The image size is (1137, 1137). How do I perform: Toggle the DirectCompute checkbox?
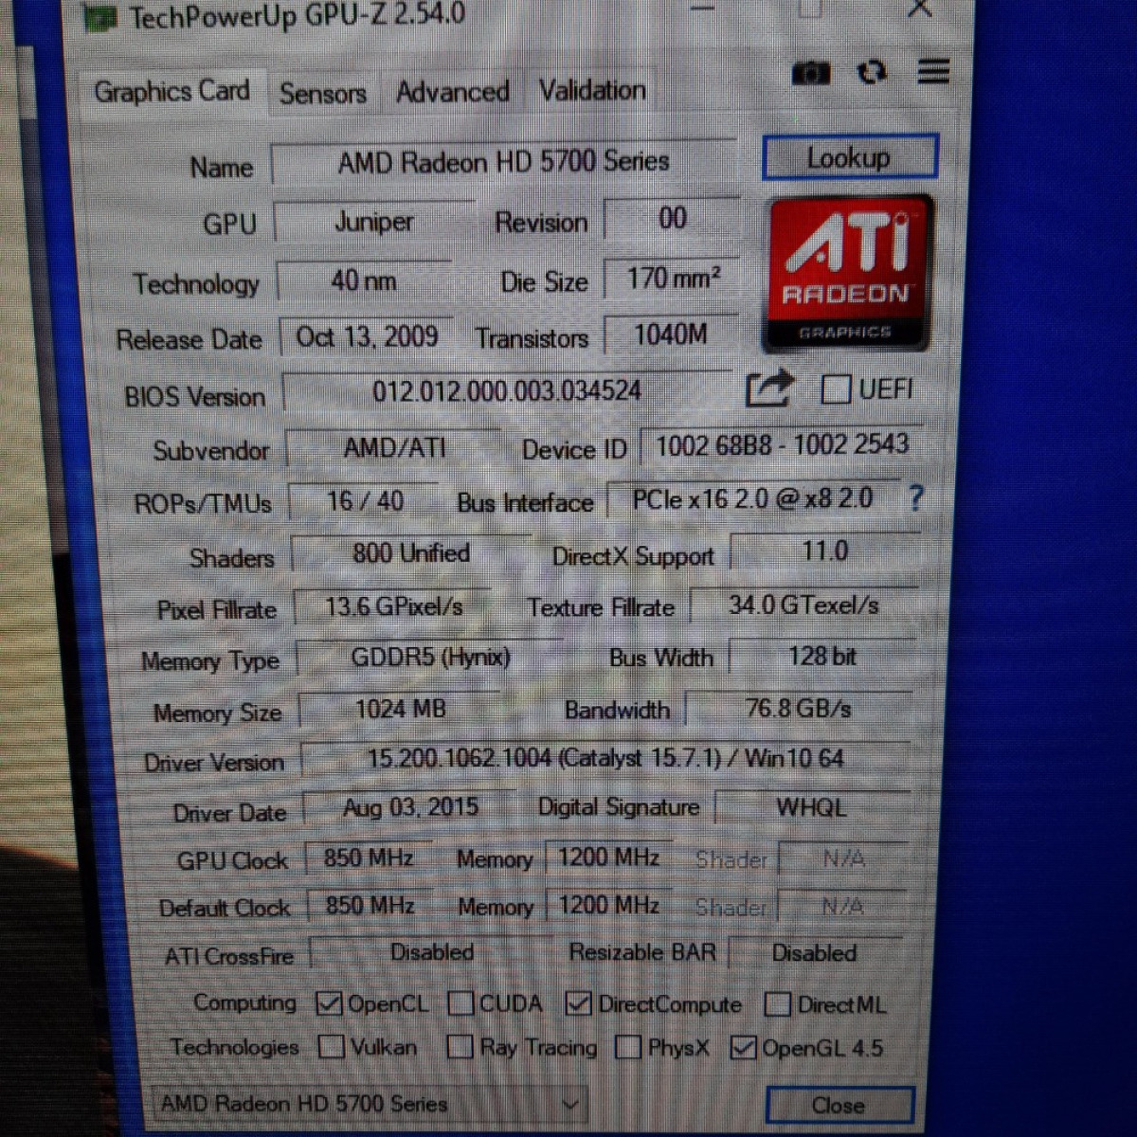578,1003
